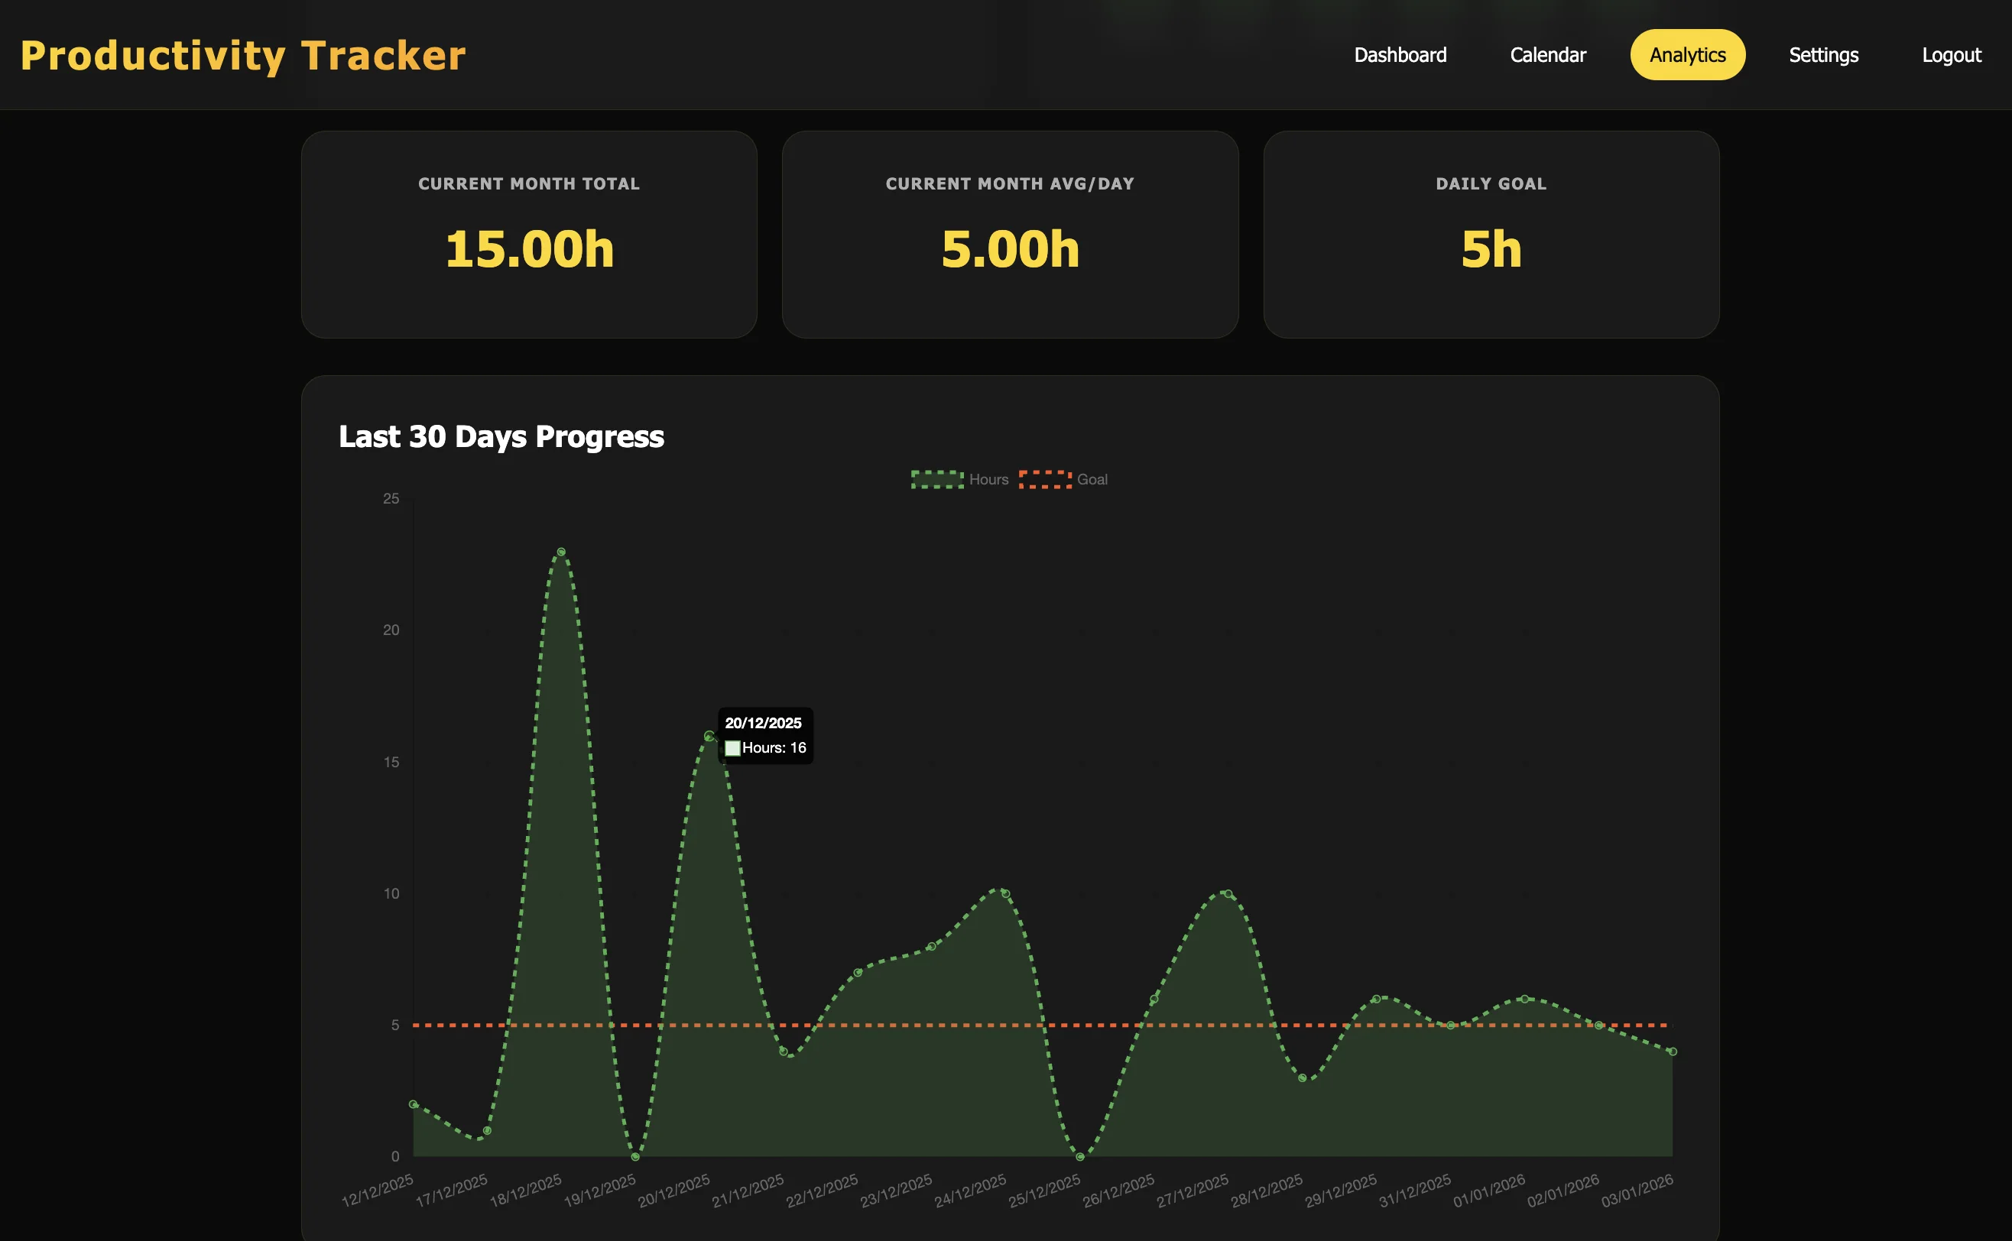
Task: Click the 20/12/2025 data point
Action: click(709, 735)
